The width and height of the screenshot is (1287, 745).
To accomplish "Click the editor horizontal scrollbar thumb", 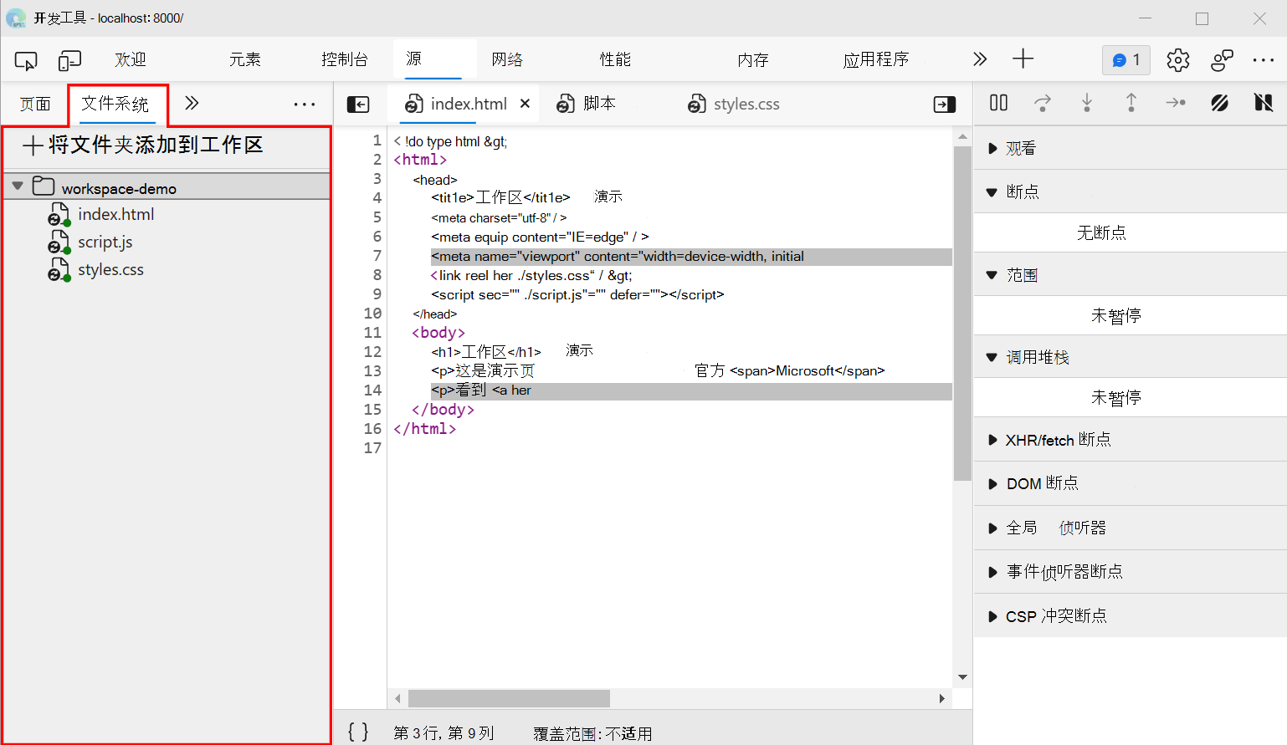I will pyautogui.click(x=509, y=698).
